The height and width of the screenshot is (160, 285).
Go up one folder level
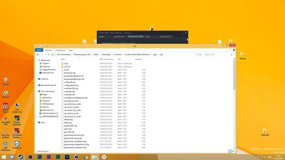(49, 55)
